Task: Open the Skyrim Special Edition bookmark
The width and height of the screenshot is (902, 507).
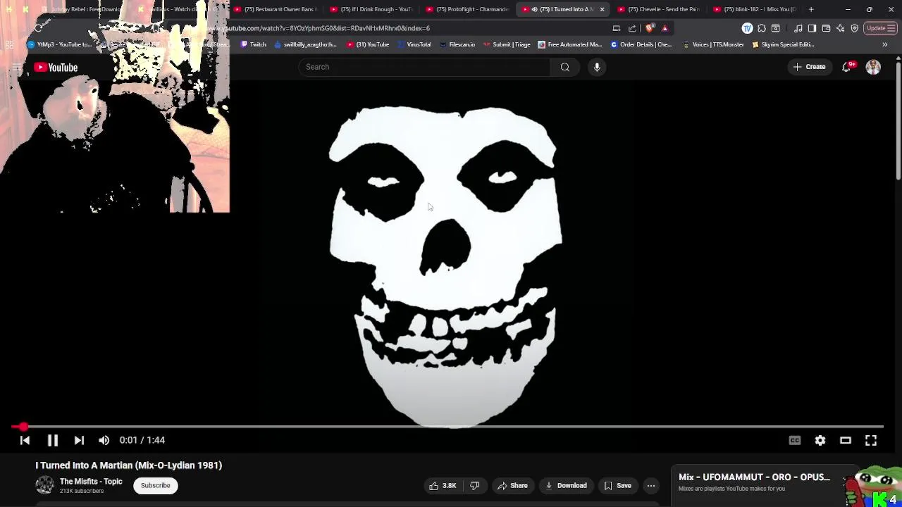Action: pos(783,44)
